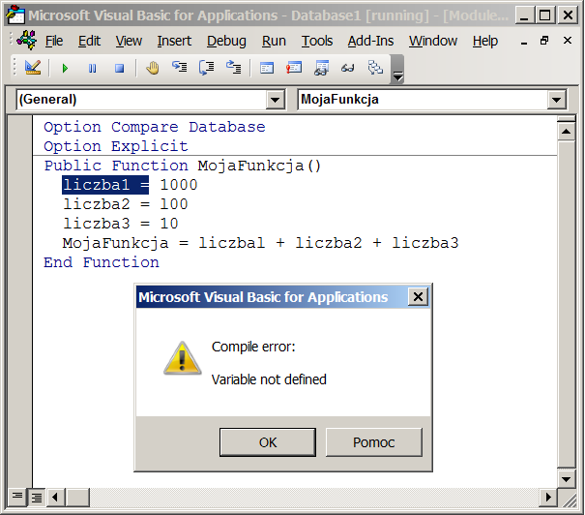Screen dimensions: 585x515
Task: Click the highlighted 'liczba1 =' text
Action: 105,185
